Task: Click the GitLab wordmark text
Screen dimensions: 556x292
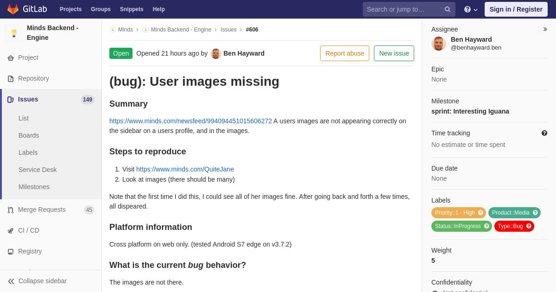Action: point(35,9)
